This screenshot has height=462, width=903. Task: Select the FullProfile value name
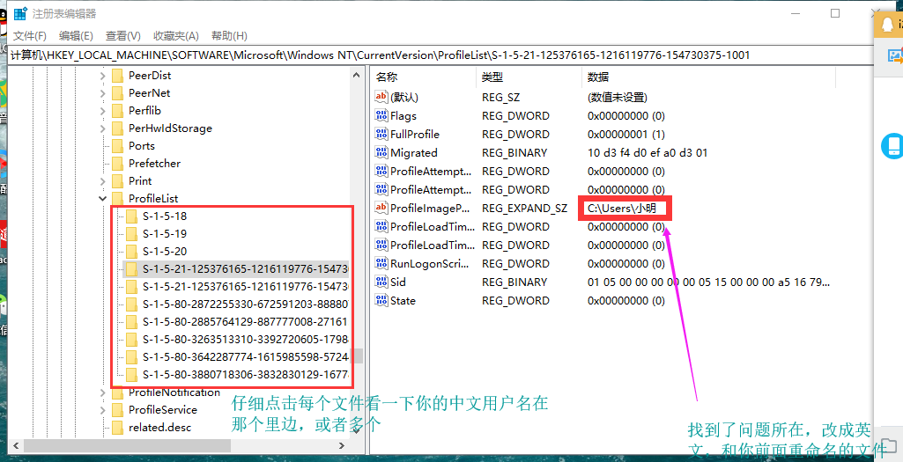415,134
